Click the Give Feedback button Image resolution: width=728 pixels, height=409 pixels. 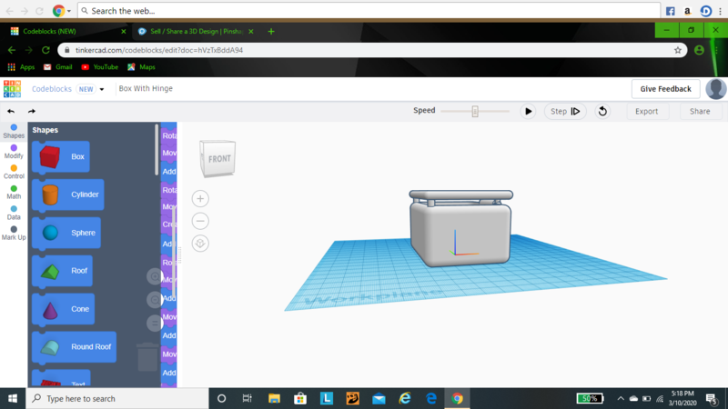666,88
